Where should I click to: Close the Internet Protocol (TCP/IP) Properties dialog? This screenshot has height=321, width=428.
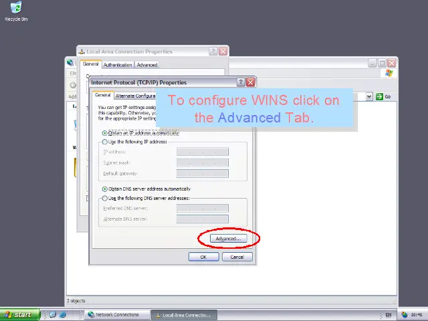pyautogui.click(x=251, y=82)
